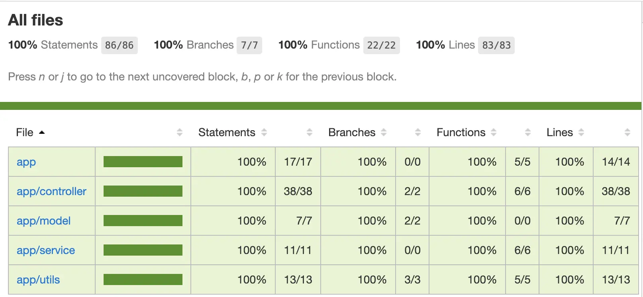Click the sort icon above coverage bars

point(180,133)
